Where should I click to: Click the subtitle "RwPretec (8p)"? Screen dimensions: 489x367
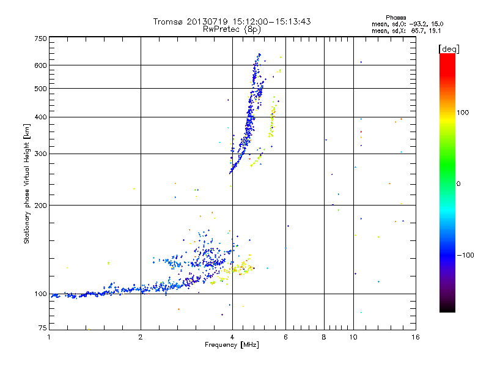(232, 29)
